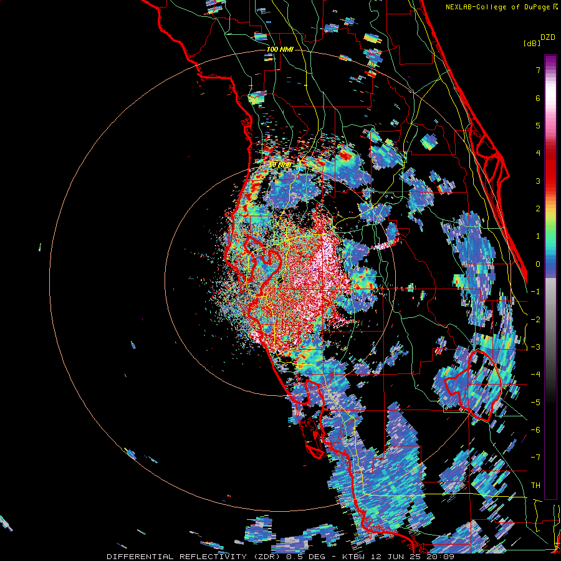The height and width of the screenshot is (561, 561).
Task: Click the DZD legend title
Action: [x=547, y=37]
